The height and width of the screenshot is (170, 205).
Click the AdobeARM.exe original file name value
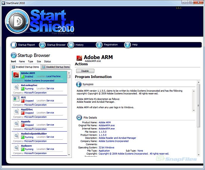[107, 125]
